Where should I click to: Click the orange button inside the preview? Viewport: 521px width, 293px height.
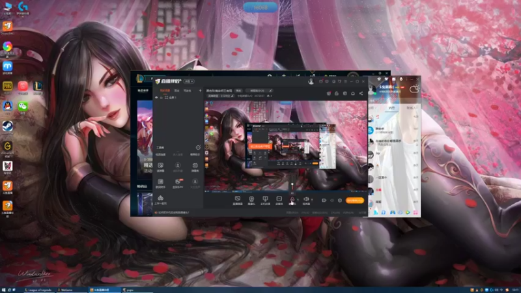[x=260, y=146]
